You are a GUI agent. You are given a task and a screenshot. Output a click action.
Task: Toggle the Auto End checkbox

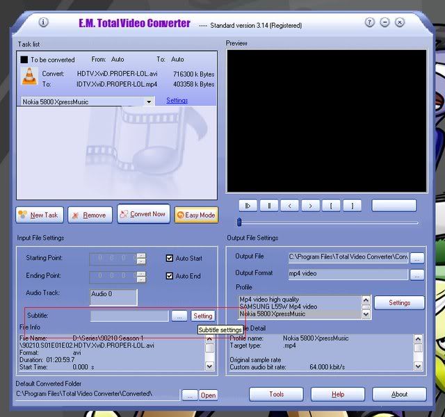(169, 276)
